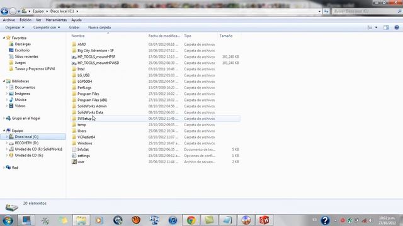Open SolidWorks from the taskbar
403x226 pixels.
pyautogui.click(x=264, y=220)
